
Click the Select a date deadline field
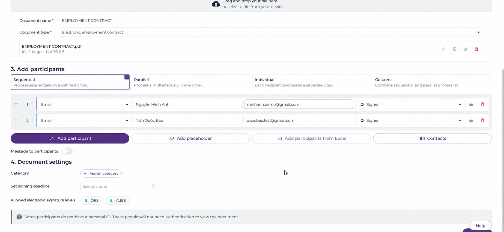(x=119, y=186)
